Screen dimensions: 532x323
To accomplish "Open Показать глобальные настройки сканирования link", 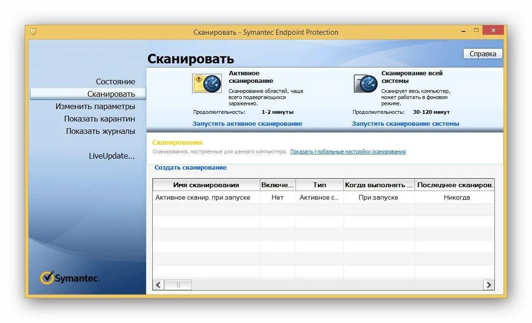I will click(x=348, y=151).
